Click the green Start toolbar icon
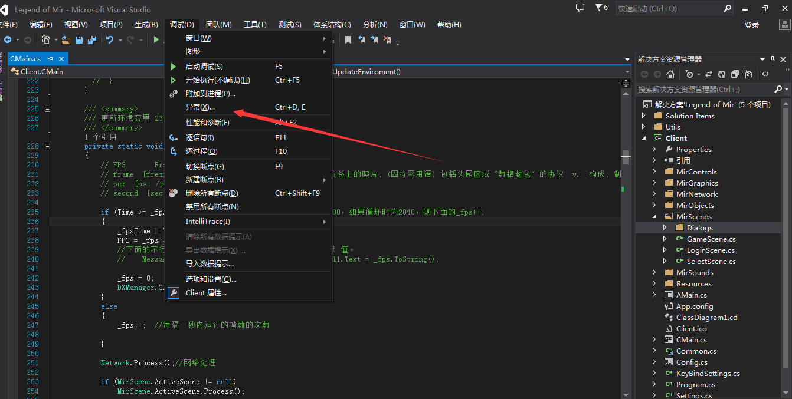792x399 pixels. [x=156, y=39]
